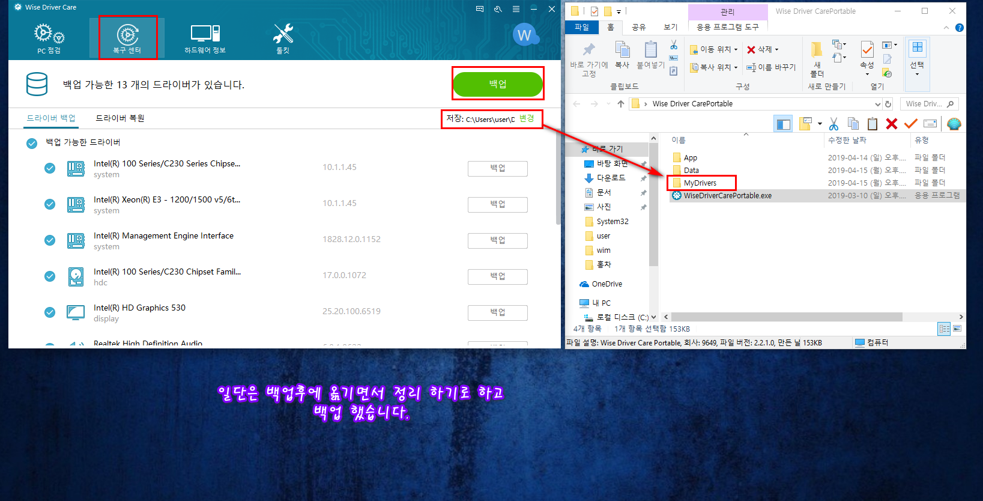
Task: Click the up-directory arrow in Explorer
Action: coord(621,104)
